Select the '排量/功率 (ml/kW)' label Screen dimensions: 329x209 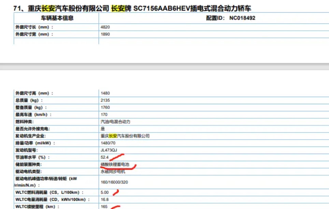tap(35, 143)
